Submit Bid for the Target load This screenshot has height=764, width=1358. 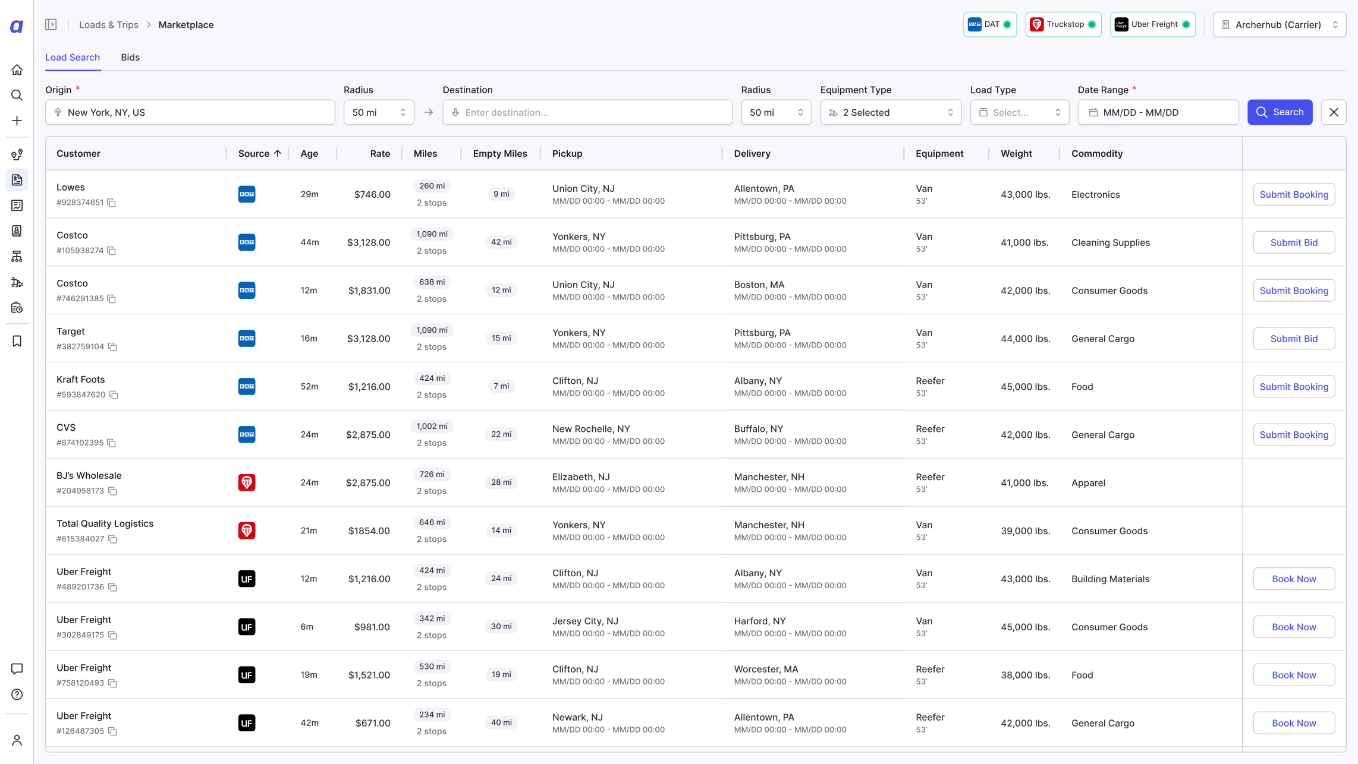click(1294, 339)
